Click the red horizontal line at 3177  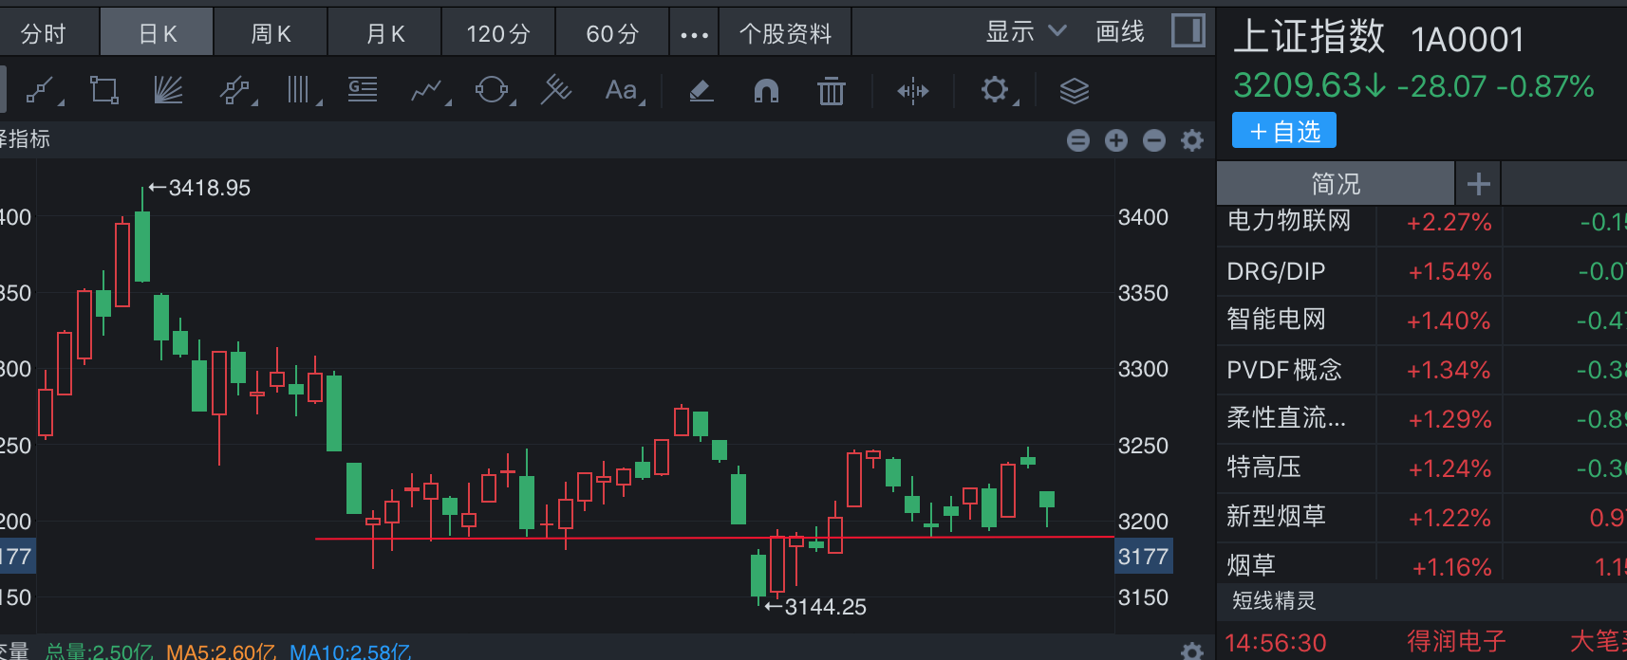[x=664, y=538]
